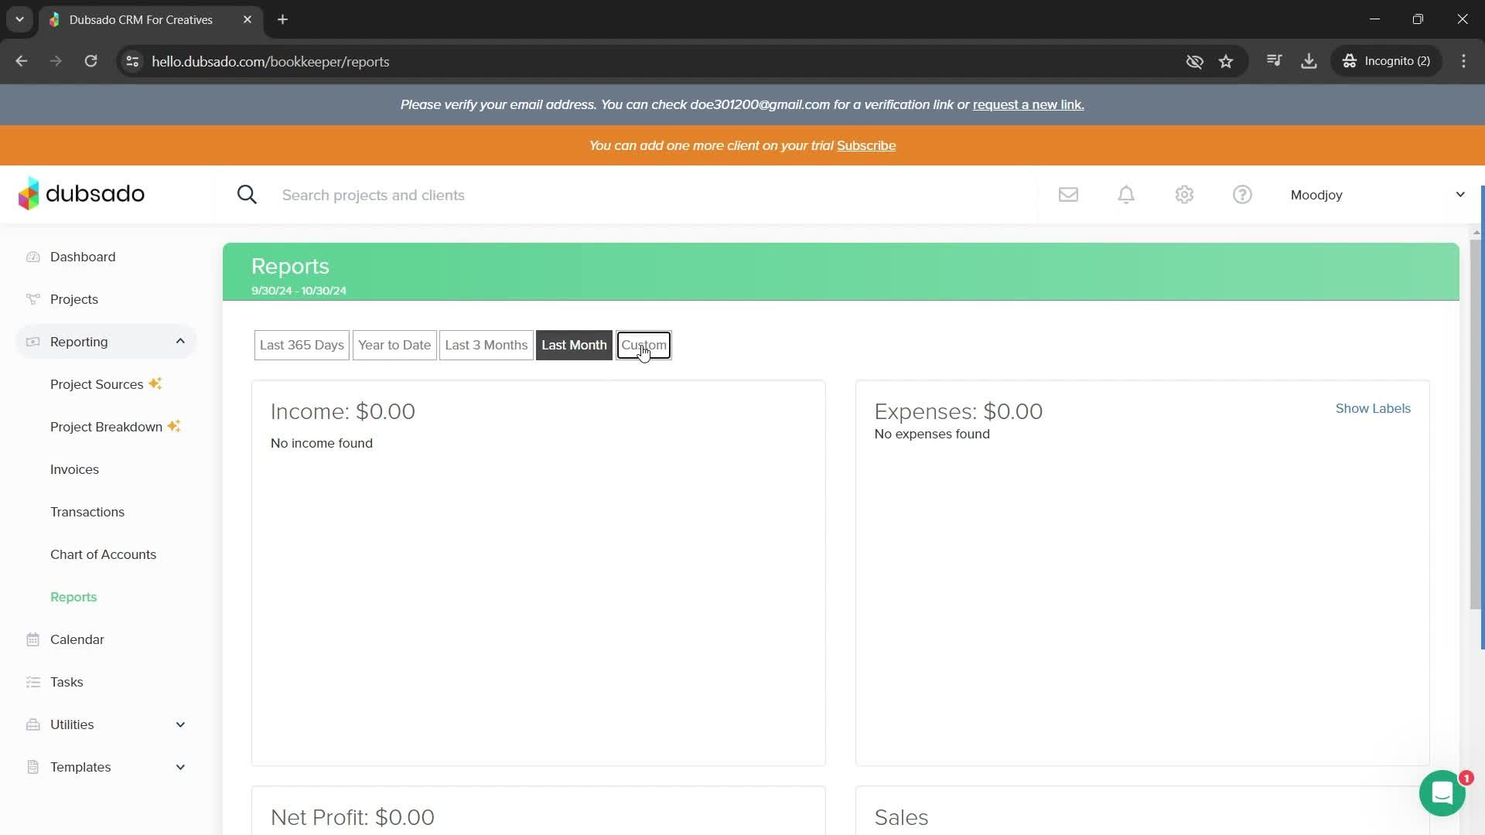Click the Templates sidebar icon
The image size is (1485, 835).
(x=32, y=767)
